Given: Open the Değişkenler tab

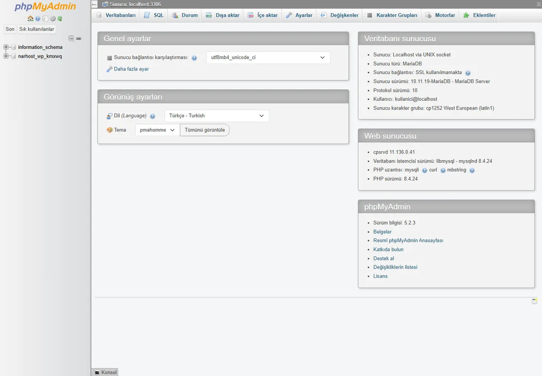Looking at the screenshot, I should (x=339, y=15).
